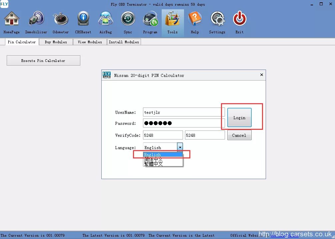Click the Password input field
This screenshot has height=239, width=335.
(184, 123)
